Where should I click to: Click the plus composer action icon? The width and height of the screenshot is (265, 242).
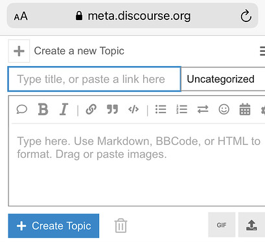point(19,51)
